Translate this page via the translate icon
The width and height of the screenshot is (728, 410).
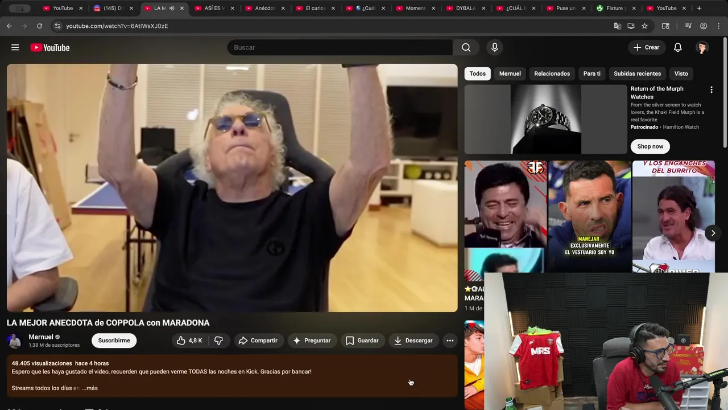[x=617, y=26]
